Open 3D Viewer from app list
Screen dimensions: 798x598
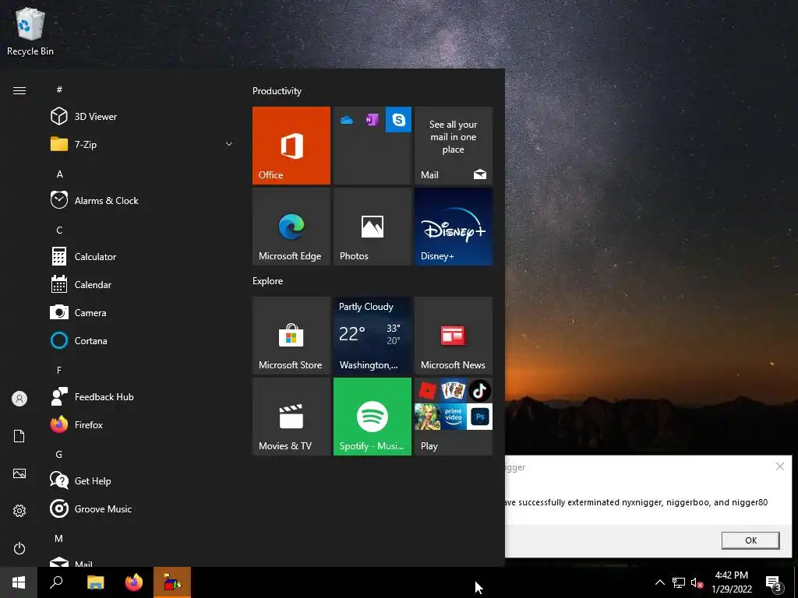(143, 117)
